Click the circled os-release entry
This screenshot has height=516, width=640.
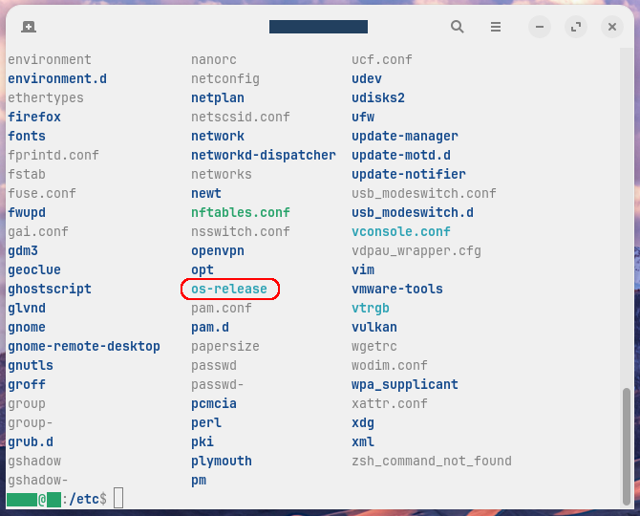tap(229, 289)
